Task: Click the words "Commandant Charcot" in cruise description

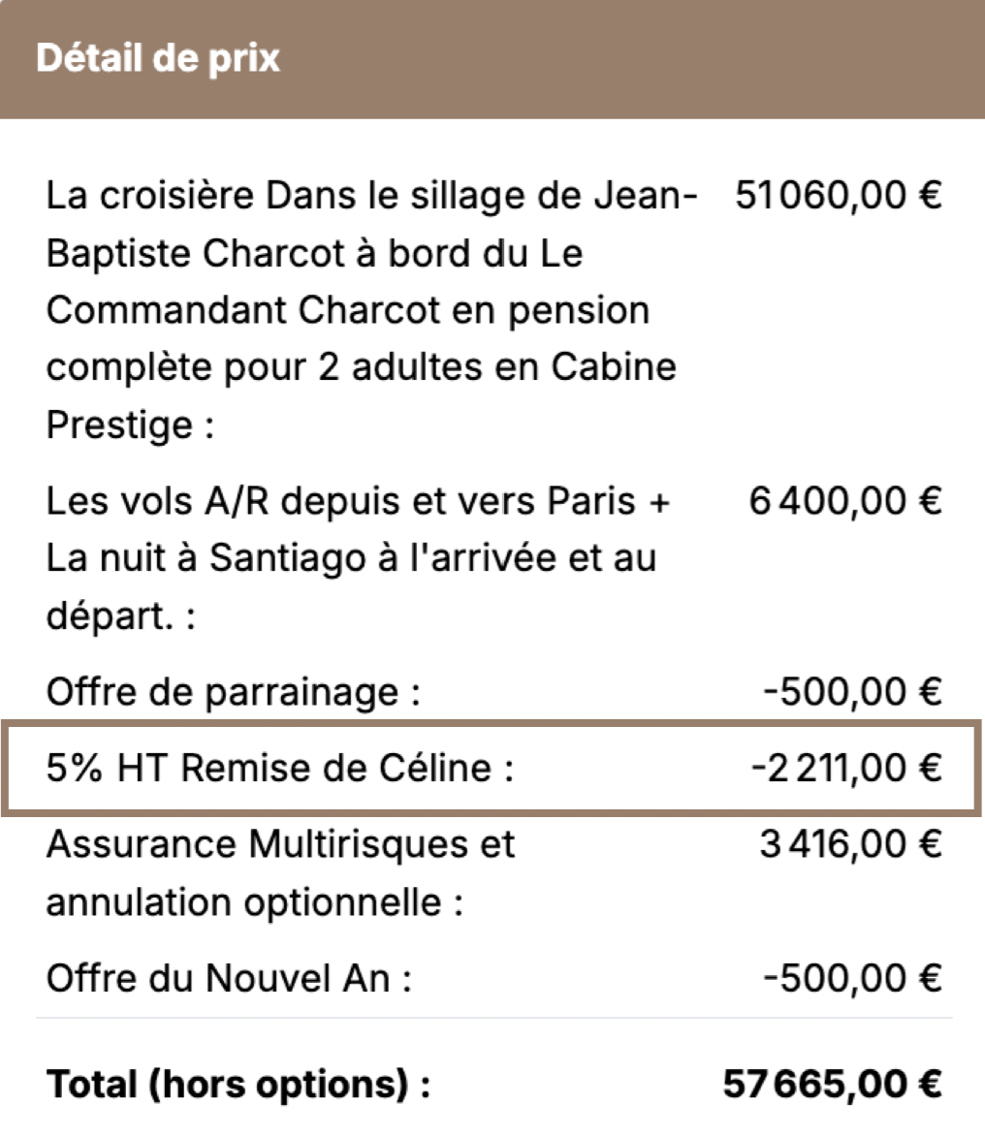Action: [x=217, y=311]
